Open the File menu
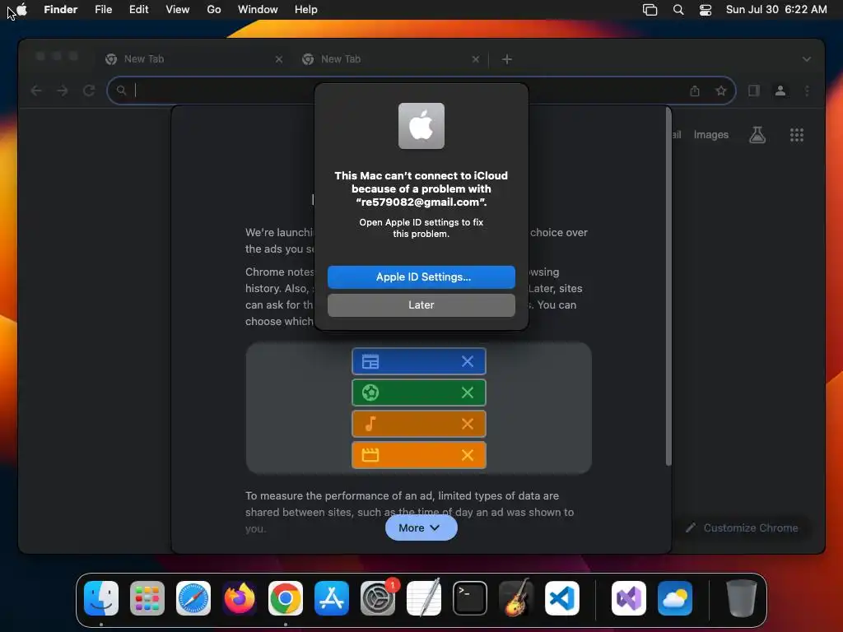This screenshot has height=632, width=843. [103, 10]
